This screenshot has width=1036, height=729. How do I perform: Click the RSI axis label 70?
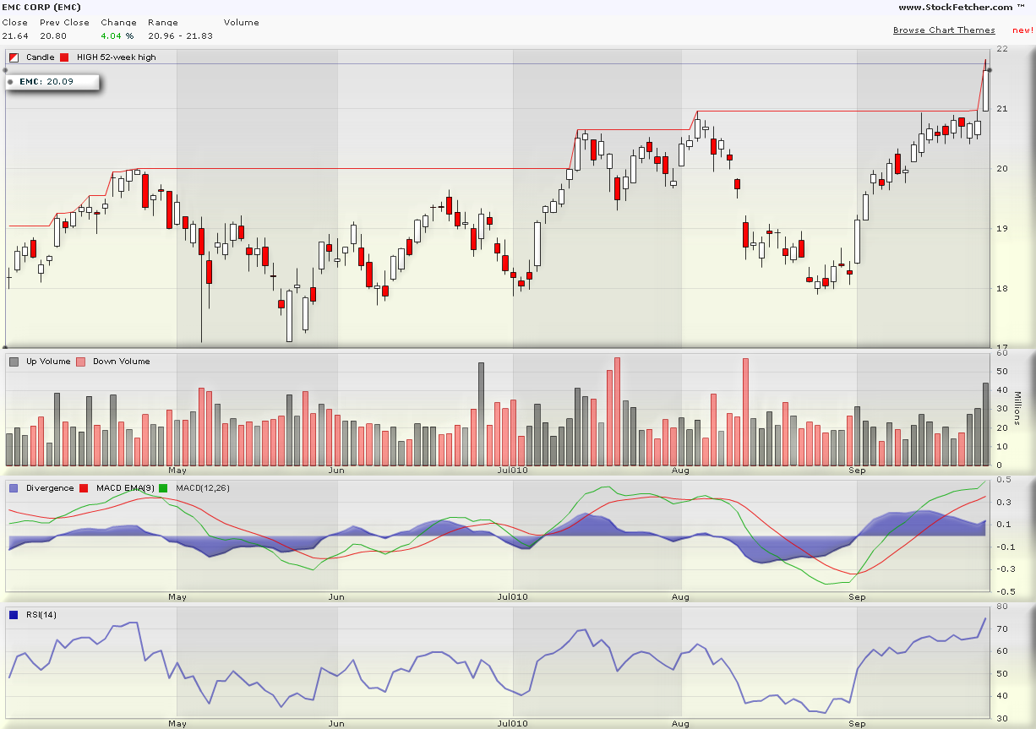pyautogui.click(x=1002, y=628)
